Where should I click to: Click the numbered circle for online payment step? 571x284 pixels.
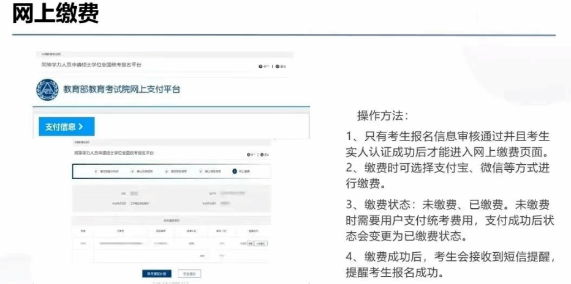click(x=234, y=172)
